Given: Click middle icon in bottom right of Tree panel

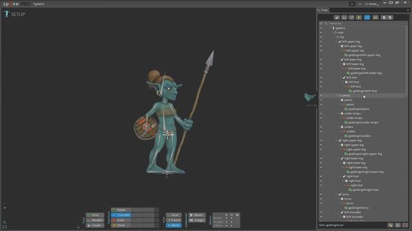Looking at the screenshot, I should click(398, 225).
